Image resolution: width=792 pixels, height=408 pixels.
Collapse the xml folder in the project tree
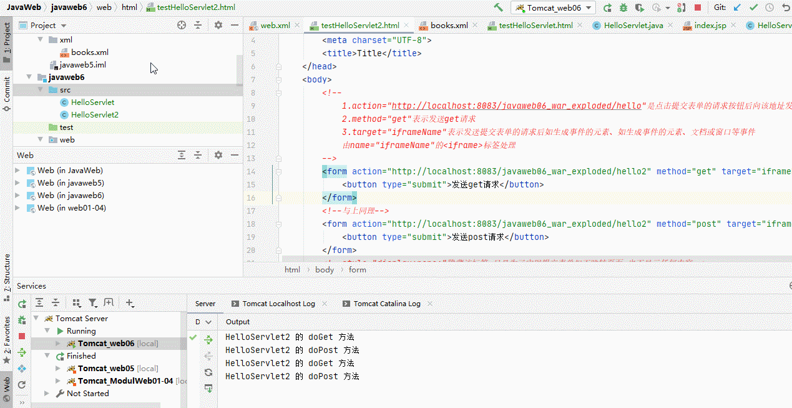41,40
